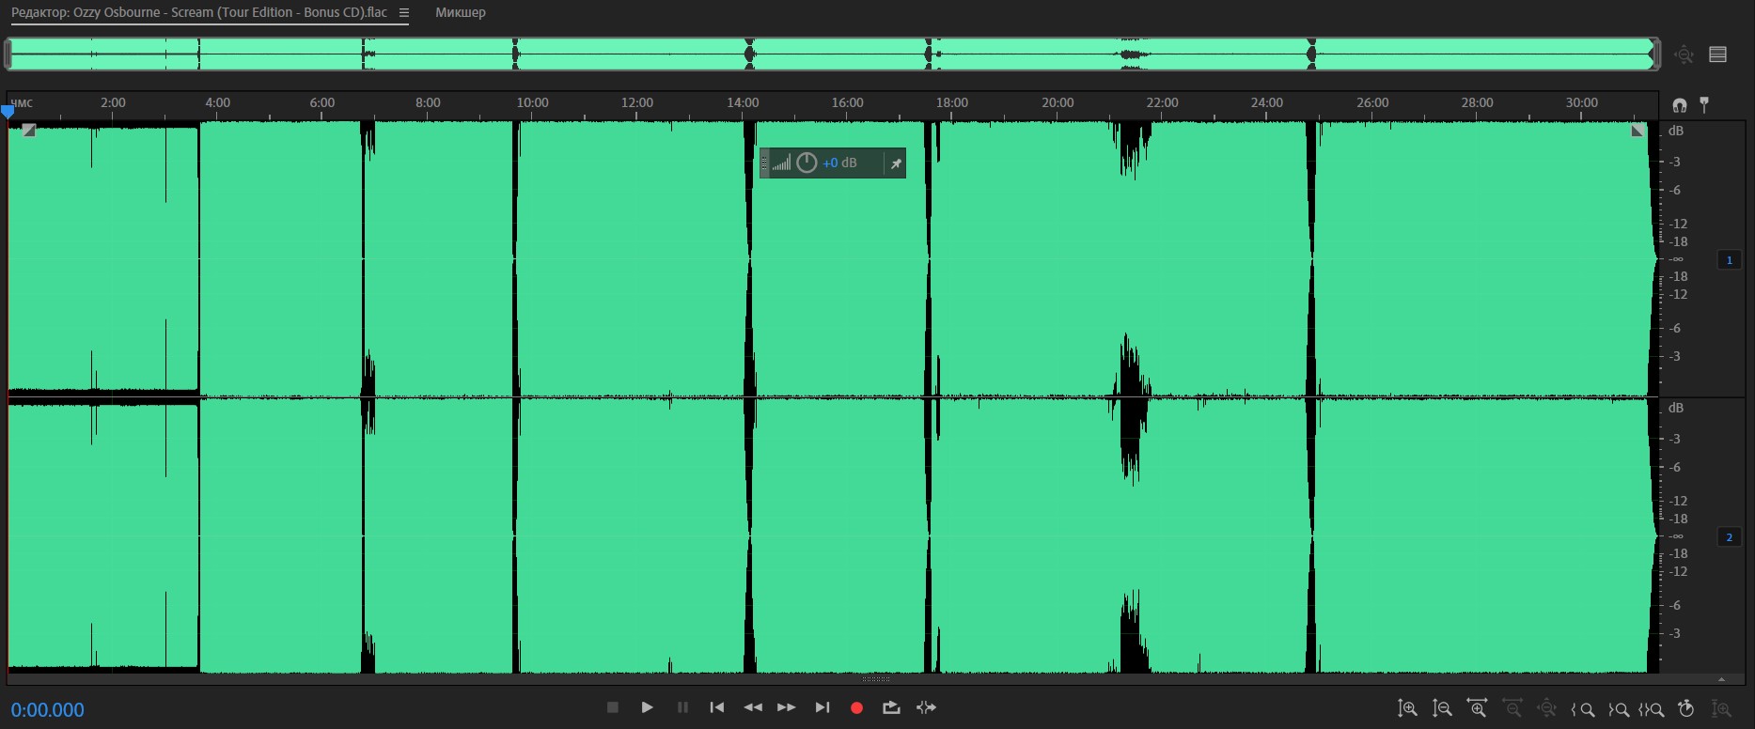Click the Rewind button

point(753,707)
